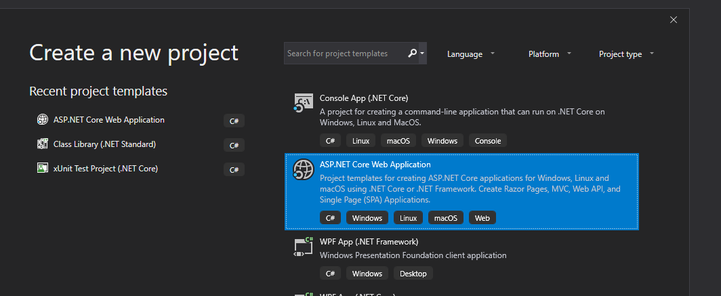
Task: Click the ASP.NET Core Web Application globe icon in template list
Action: [304, 169]
